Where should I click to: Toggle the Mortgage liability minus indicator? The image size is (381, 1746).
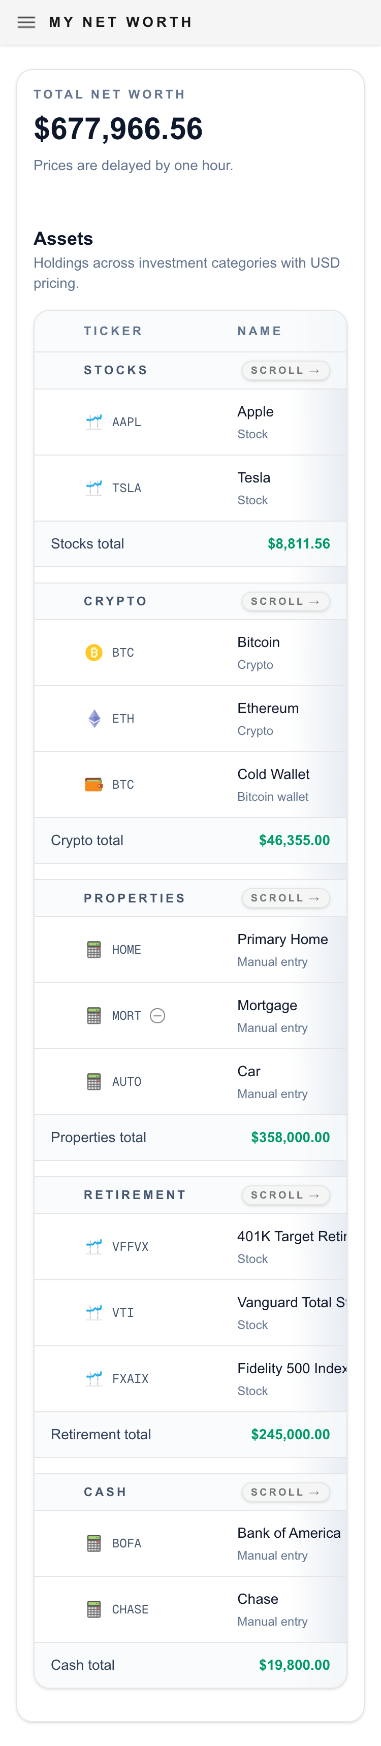click(x=157, y=1015)
